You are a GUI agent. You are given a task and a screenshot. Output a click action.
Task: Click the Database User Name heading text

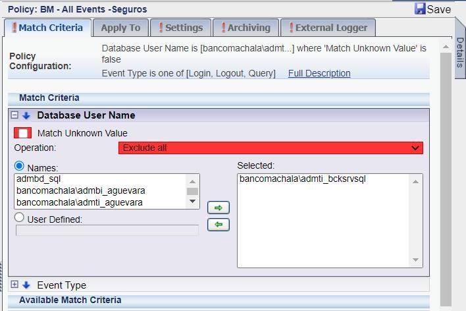pos(86,115)
